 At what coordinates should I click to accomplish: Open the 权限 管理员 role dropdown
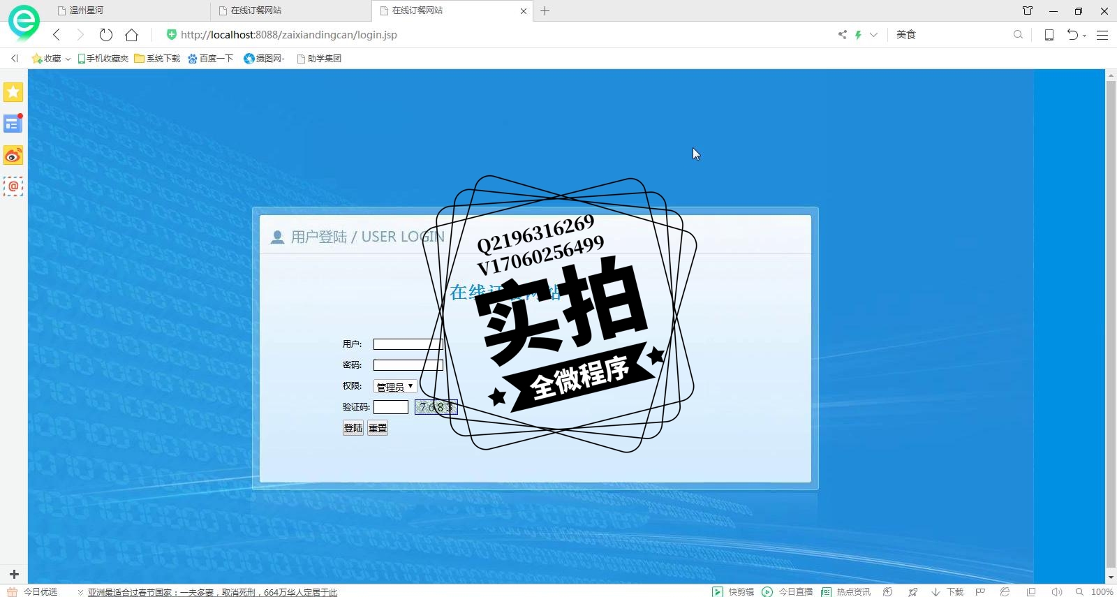coord(395,386)
